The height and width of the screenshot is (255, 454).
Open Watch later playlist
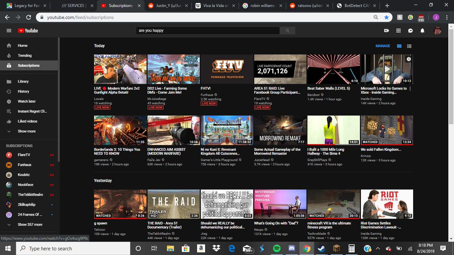click(x=29, y=101)
